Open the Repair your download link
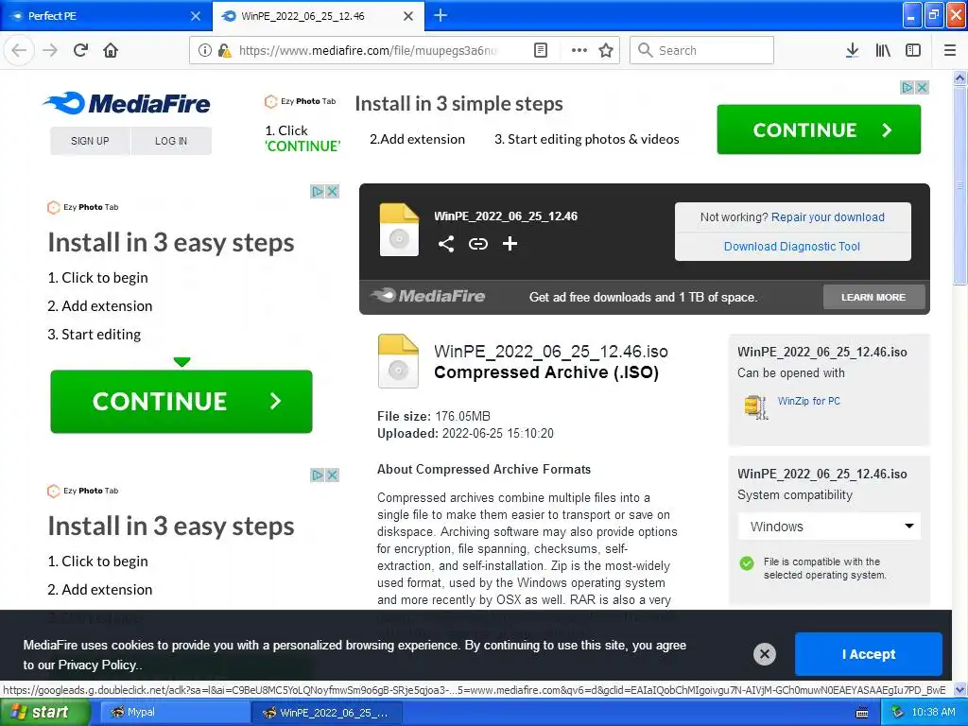This screenshot has width=968, height=726. pos(828,217)
